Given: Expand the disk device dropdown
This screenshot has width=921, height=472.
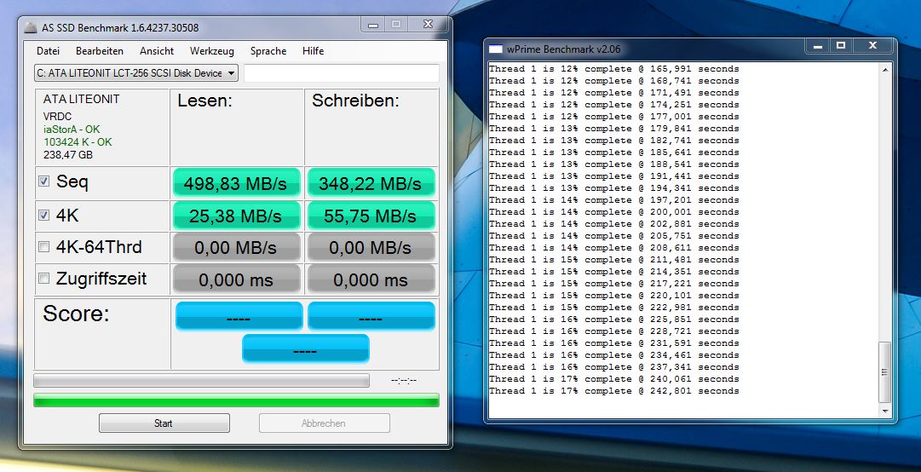Looking at the screenshot, I should (x=232, y=73).
